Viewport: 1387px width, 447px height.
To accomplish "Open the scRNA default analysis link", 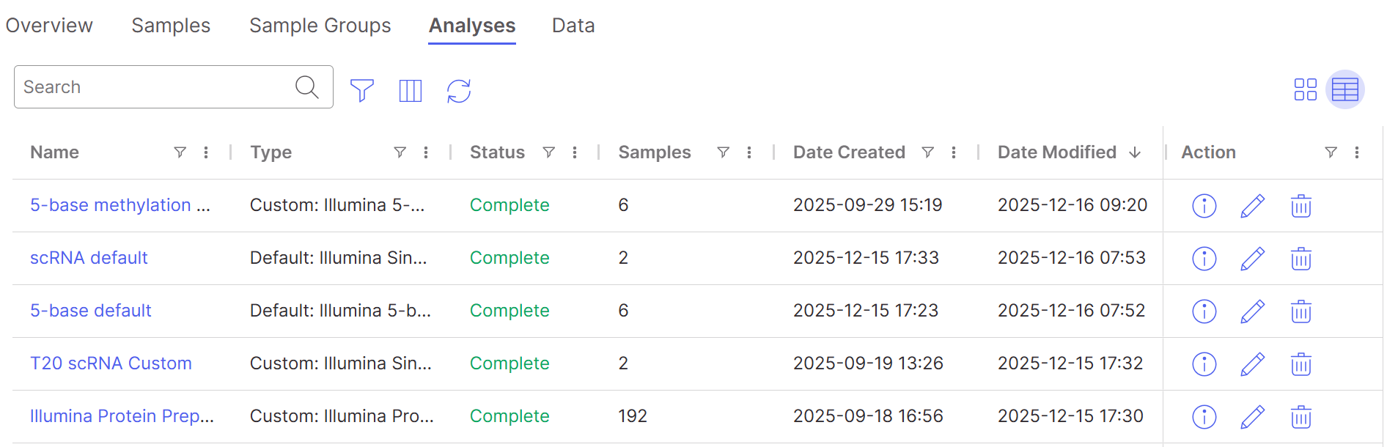I will 89,258.
